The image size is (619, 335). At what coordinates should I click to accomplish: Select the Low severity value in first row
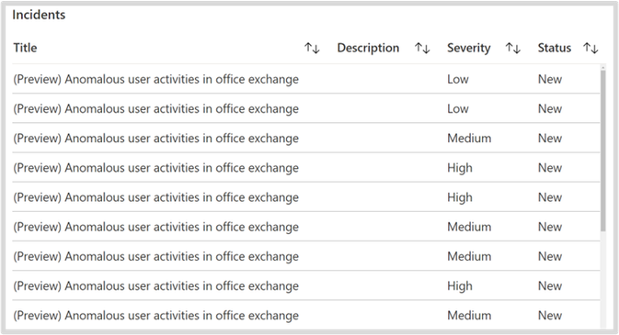pyautogui.click(x=458, y=79)
